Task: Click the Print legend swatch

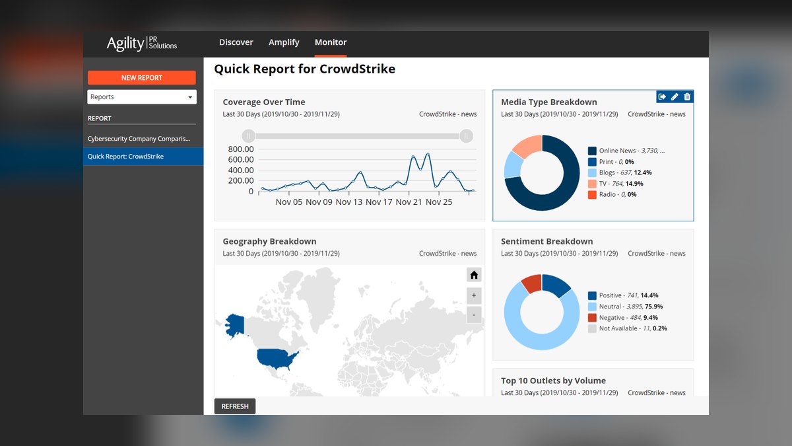Action: (592, 162)
